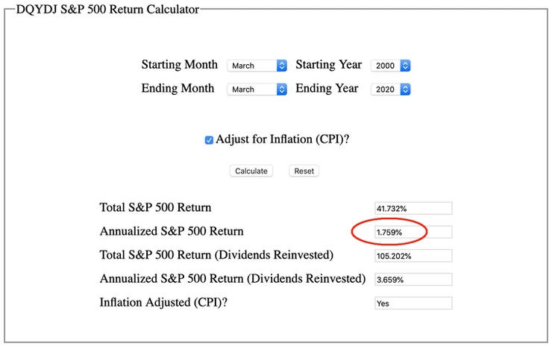Image resolution: width=552 pixels, height=346 pixels.
Task: Click the 'Starting Year' label text
Action: coord(328,65)
